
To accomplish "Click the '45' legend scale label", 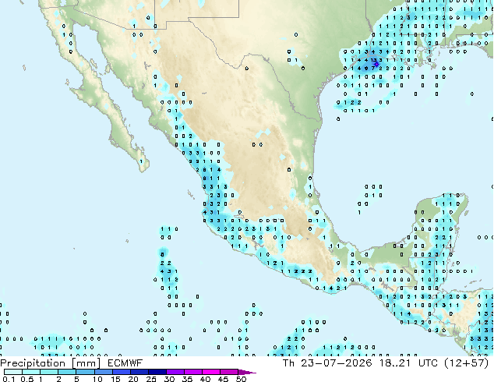I will pos(223,379).
